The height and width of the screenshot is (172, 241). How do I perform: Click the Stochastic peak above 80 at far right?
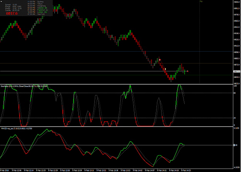(x=179, y=85)
